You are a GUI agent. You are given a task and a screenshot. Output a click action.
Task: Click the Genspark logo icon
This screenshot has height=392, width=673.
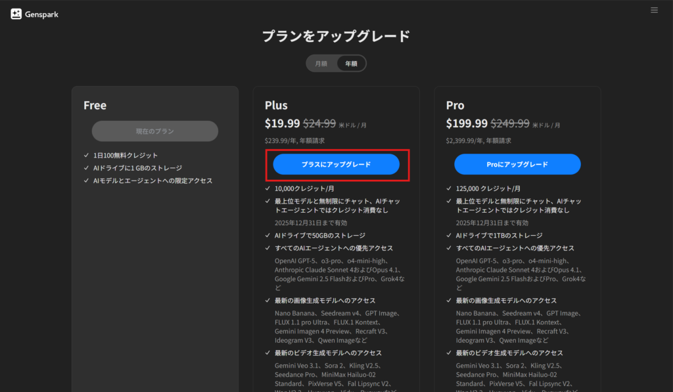16,14
